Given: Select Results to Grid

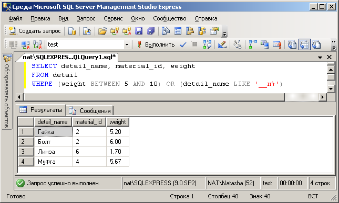Looking at the screenshot, I should click(304, 44).
